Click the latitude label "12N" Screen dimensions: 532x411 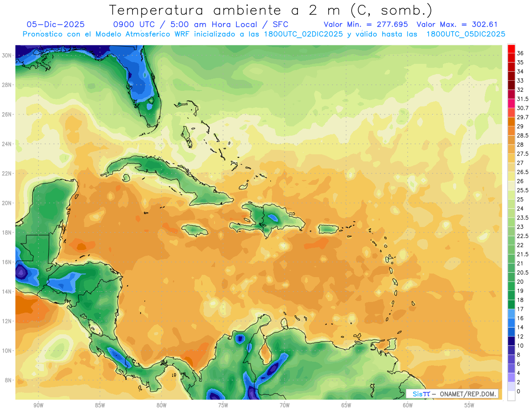[8, 321]
